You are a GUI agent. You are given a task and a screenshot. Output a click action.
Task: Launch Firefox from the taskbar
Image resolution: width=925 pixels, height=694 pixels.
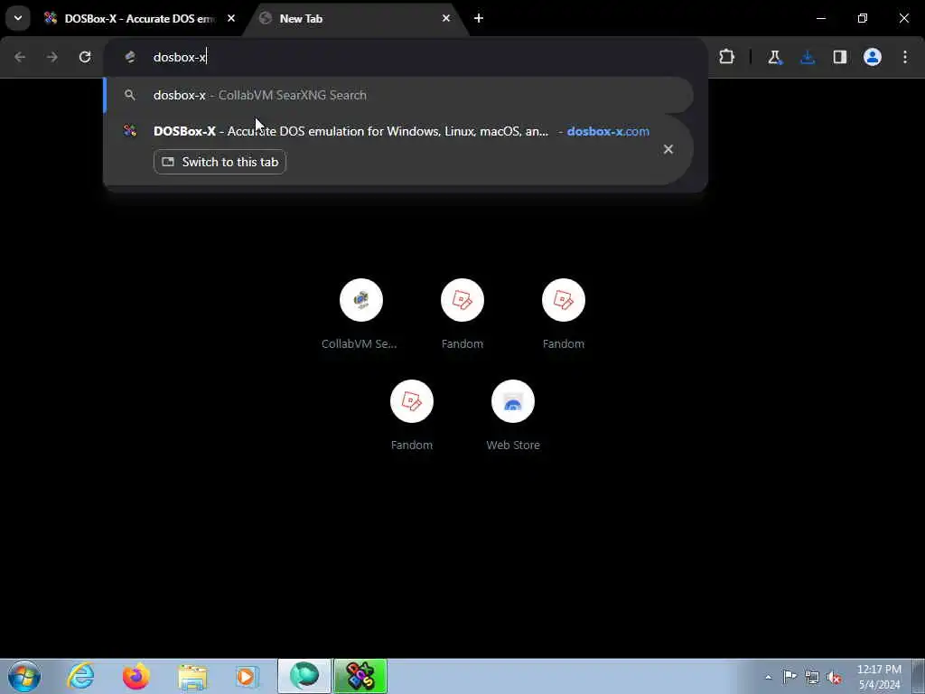point(135,676)
